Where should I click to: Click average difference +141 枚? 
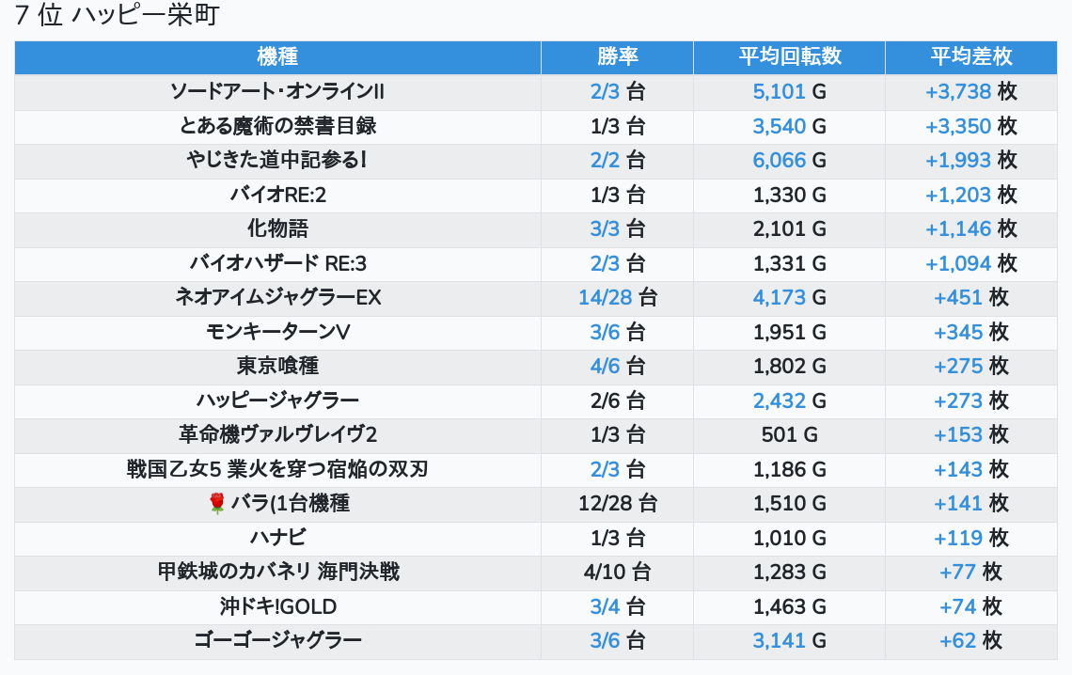(x=970, y=504)
